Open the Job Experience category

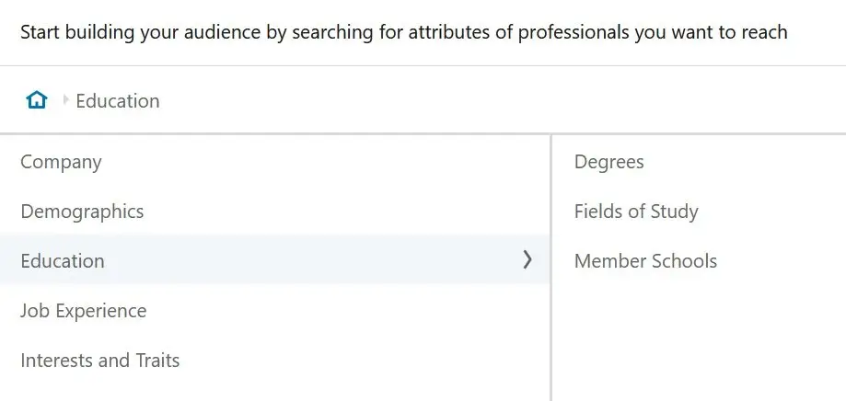84,311
